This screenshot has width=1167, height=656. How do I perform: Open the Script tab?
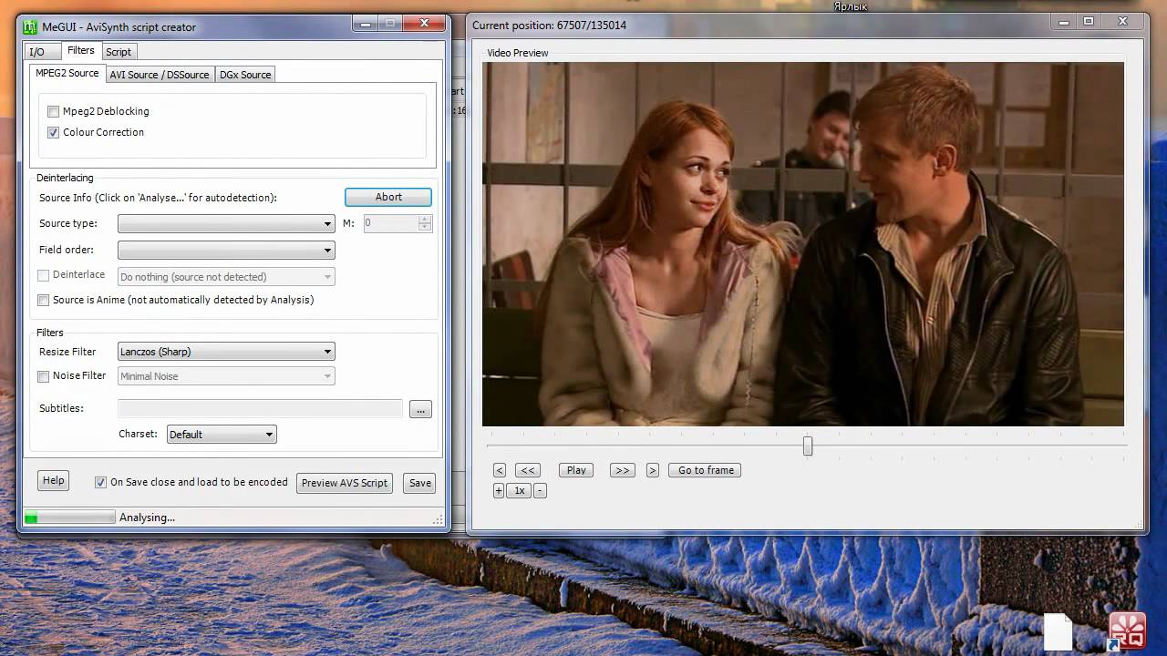(x=119, y=52)
